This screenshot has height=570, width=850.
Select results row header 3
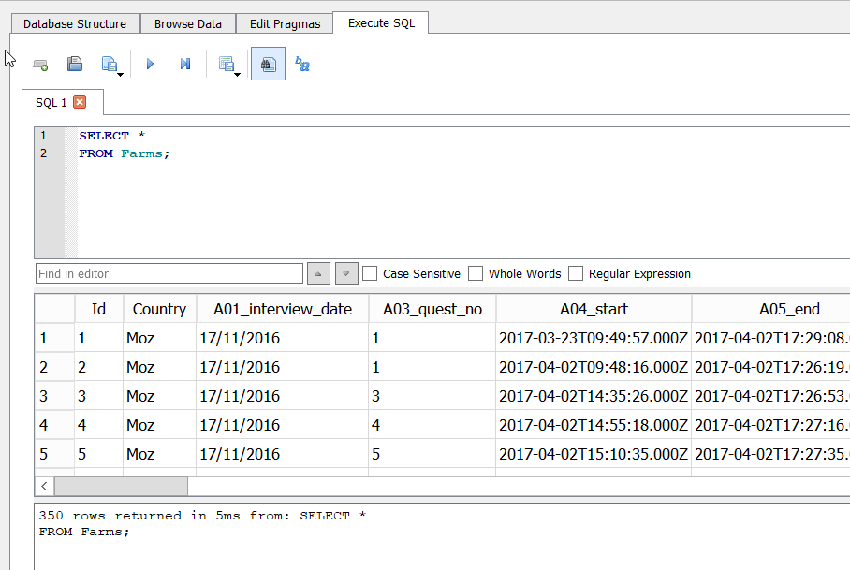pyautogui.click(x=54, y=396)
